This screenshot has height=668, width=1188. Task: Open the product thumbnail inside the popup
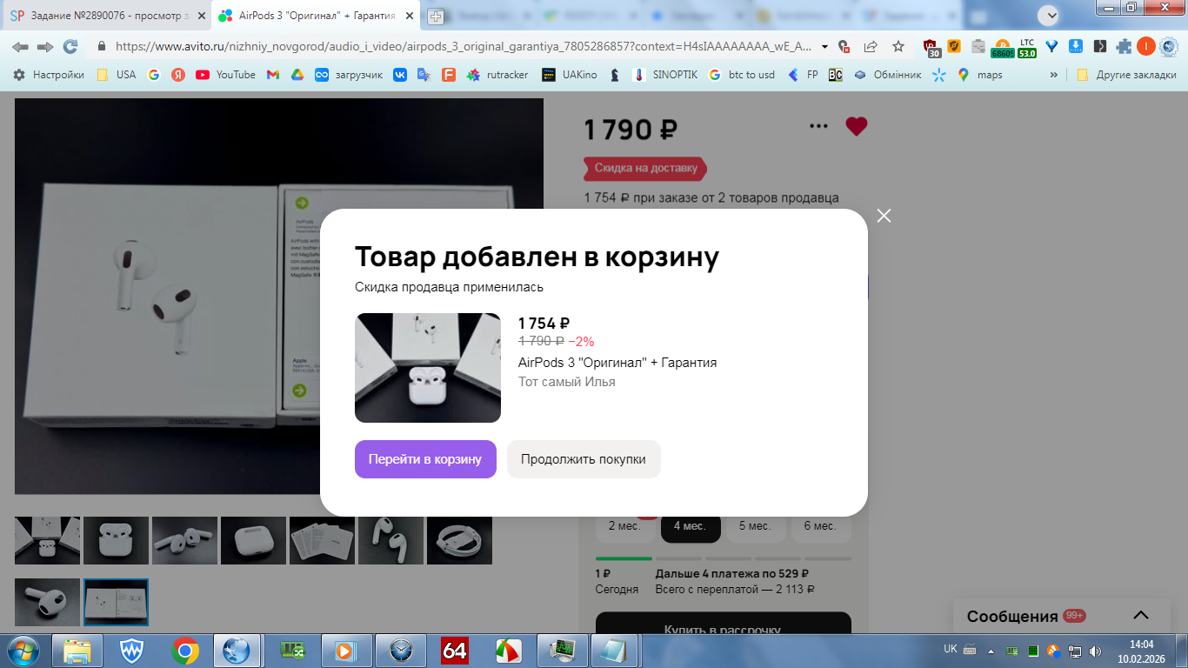(428, 368)
